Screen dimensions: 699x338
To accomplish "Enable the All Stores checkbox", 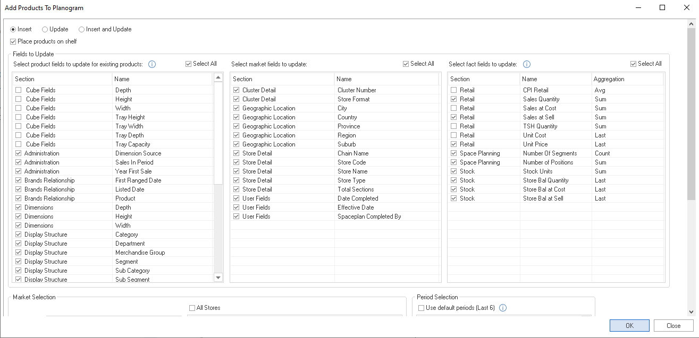I will pyautogui.click(x=192, y=308).
